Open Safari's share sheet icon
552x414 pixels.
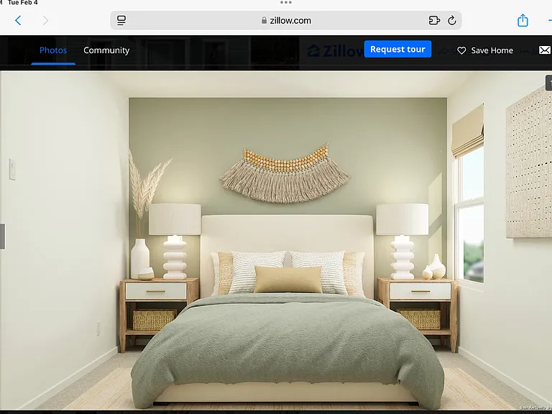pyautogui.click(x=523, y=20)
